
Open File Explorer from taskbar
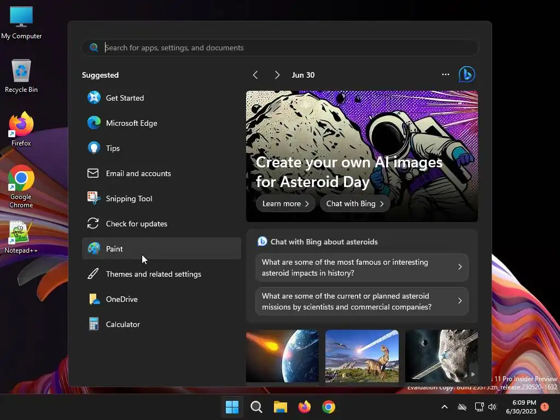point(281,407)
